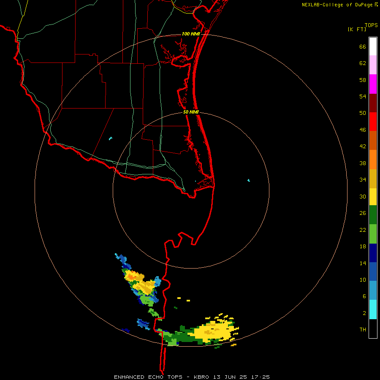Viewport: 380px width, 380px height.
Task: Click the light green legend swatch
Action: pyautogui.click(x=373, y=234)
